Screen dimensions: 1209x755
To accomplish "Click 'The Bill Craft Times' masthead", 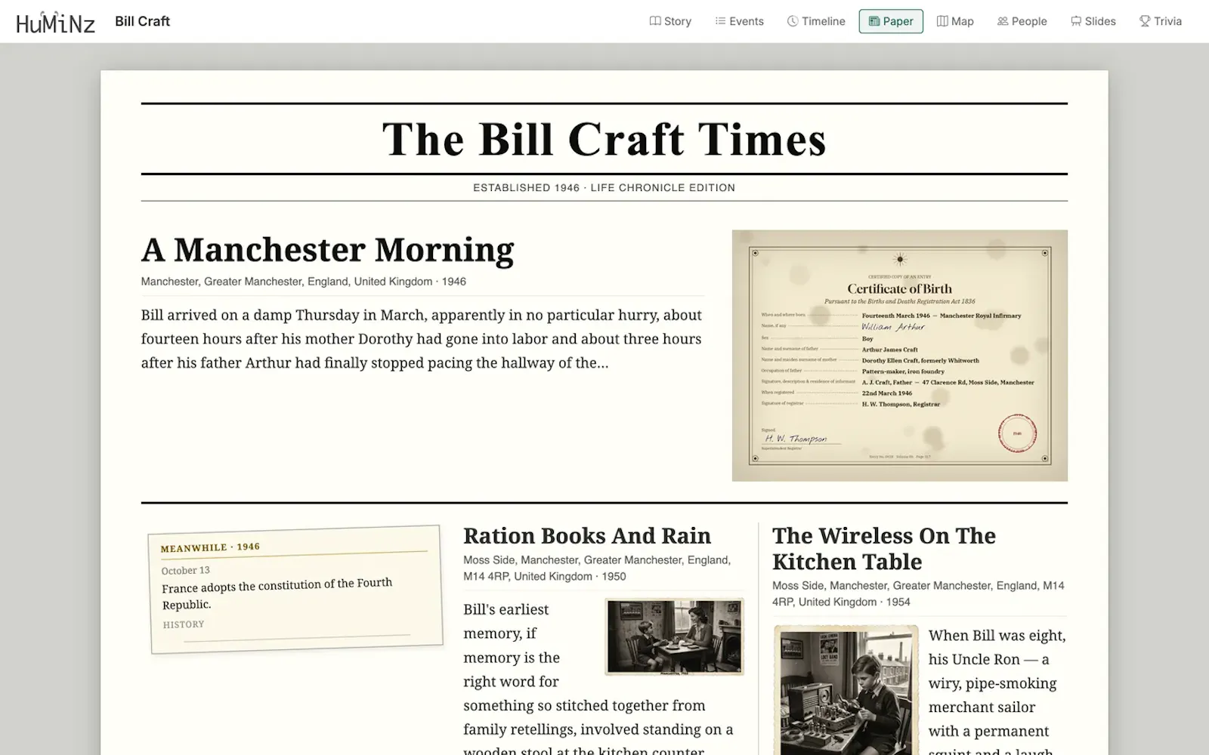I will click(604, 139).
